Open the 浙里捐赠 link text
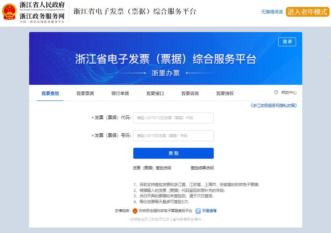This screenshot has width=331, height=233. tap(209, 211)
